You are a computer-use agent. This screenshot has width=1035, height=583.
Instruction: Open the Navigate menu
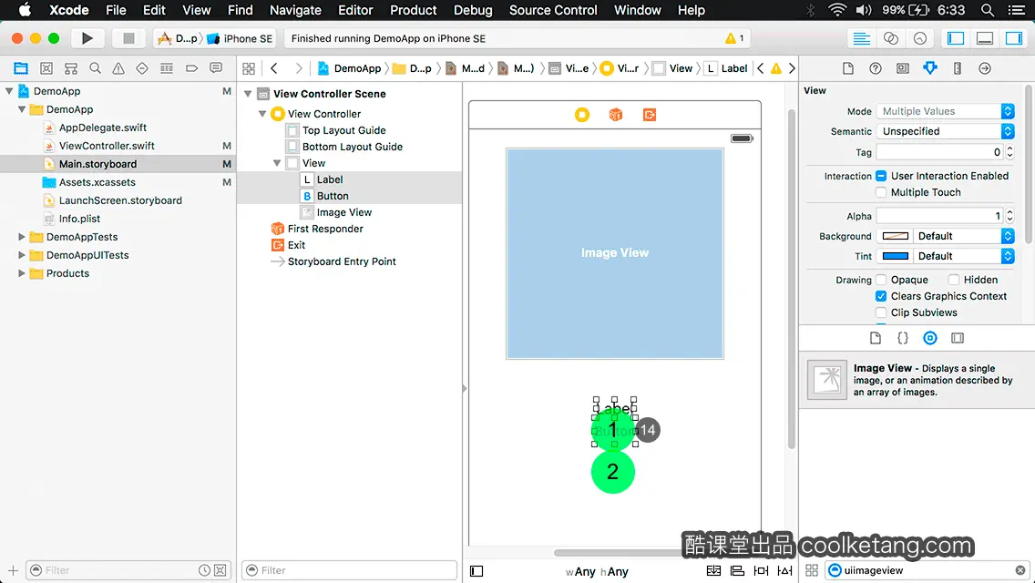295,10
